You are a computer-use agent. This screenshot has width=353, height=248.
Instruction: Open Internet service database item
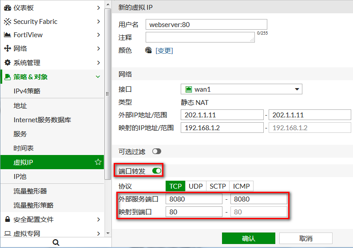(x=52, y=120)
